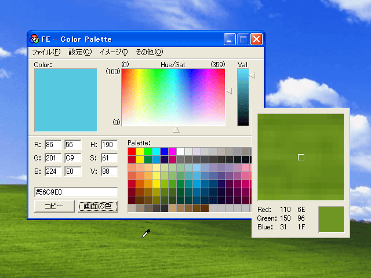Click the Val slider triangle marker
Image resolution: width=371 pixels, height=278 pixels.
point(252,76)
